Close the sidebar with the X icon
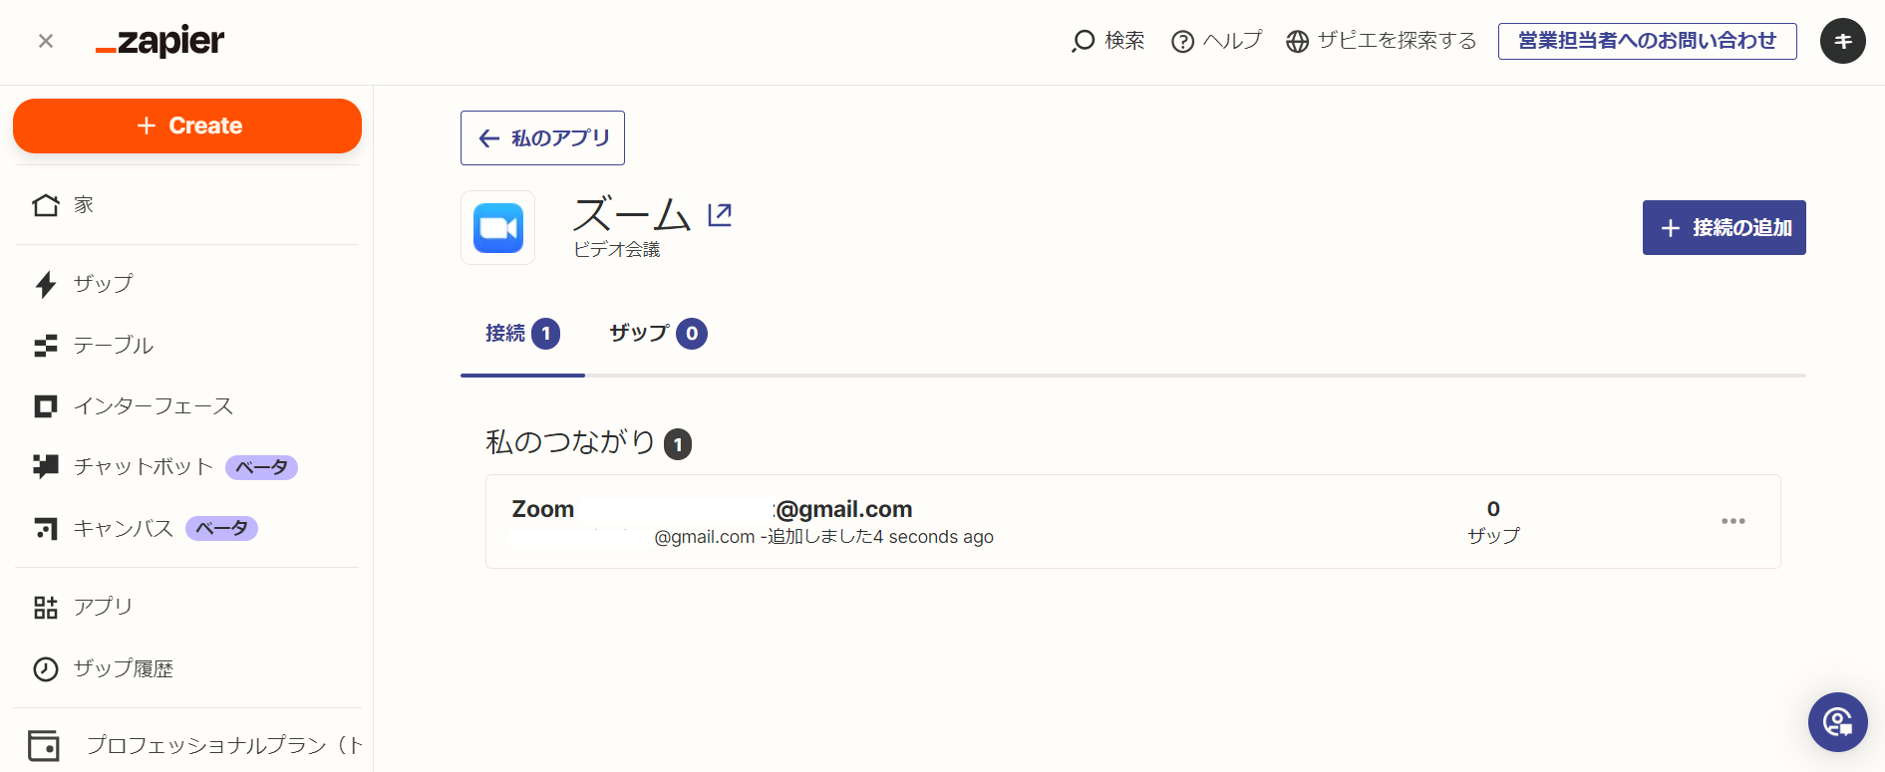The width and height of the screenshot is (1885, 772). click(46, 41)
